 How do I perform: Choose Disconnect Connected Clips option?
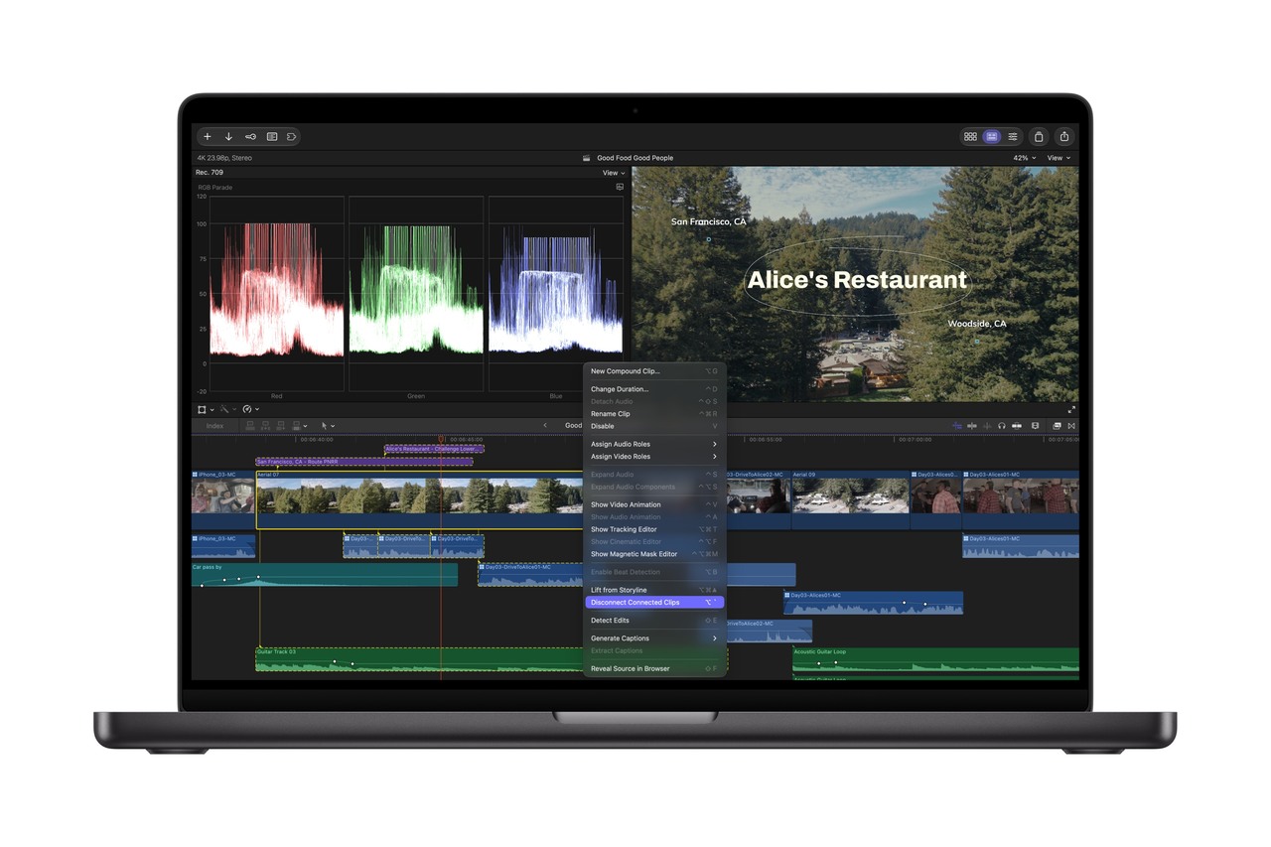click(654, 603)
